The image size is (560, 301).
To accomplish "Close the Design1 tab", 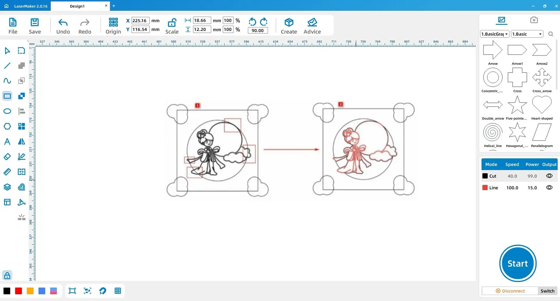I will (106, 6).
